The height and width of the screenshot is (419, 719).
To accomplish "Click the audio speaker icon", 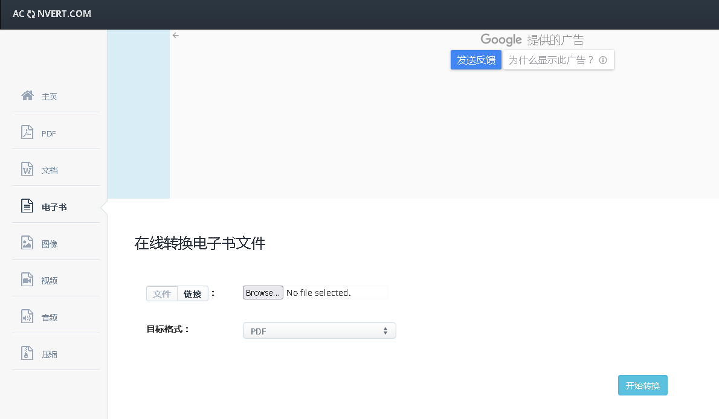I will point(27,316).
